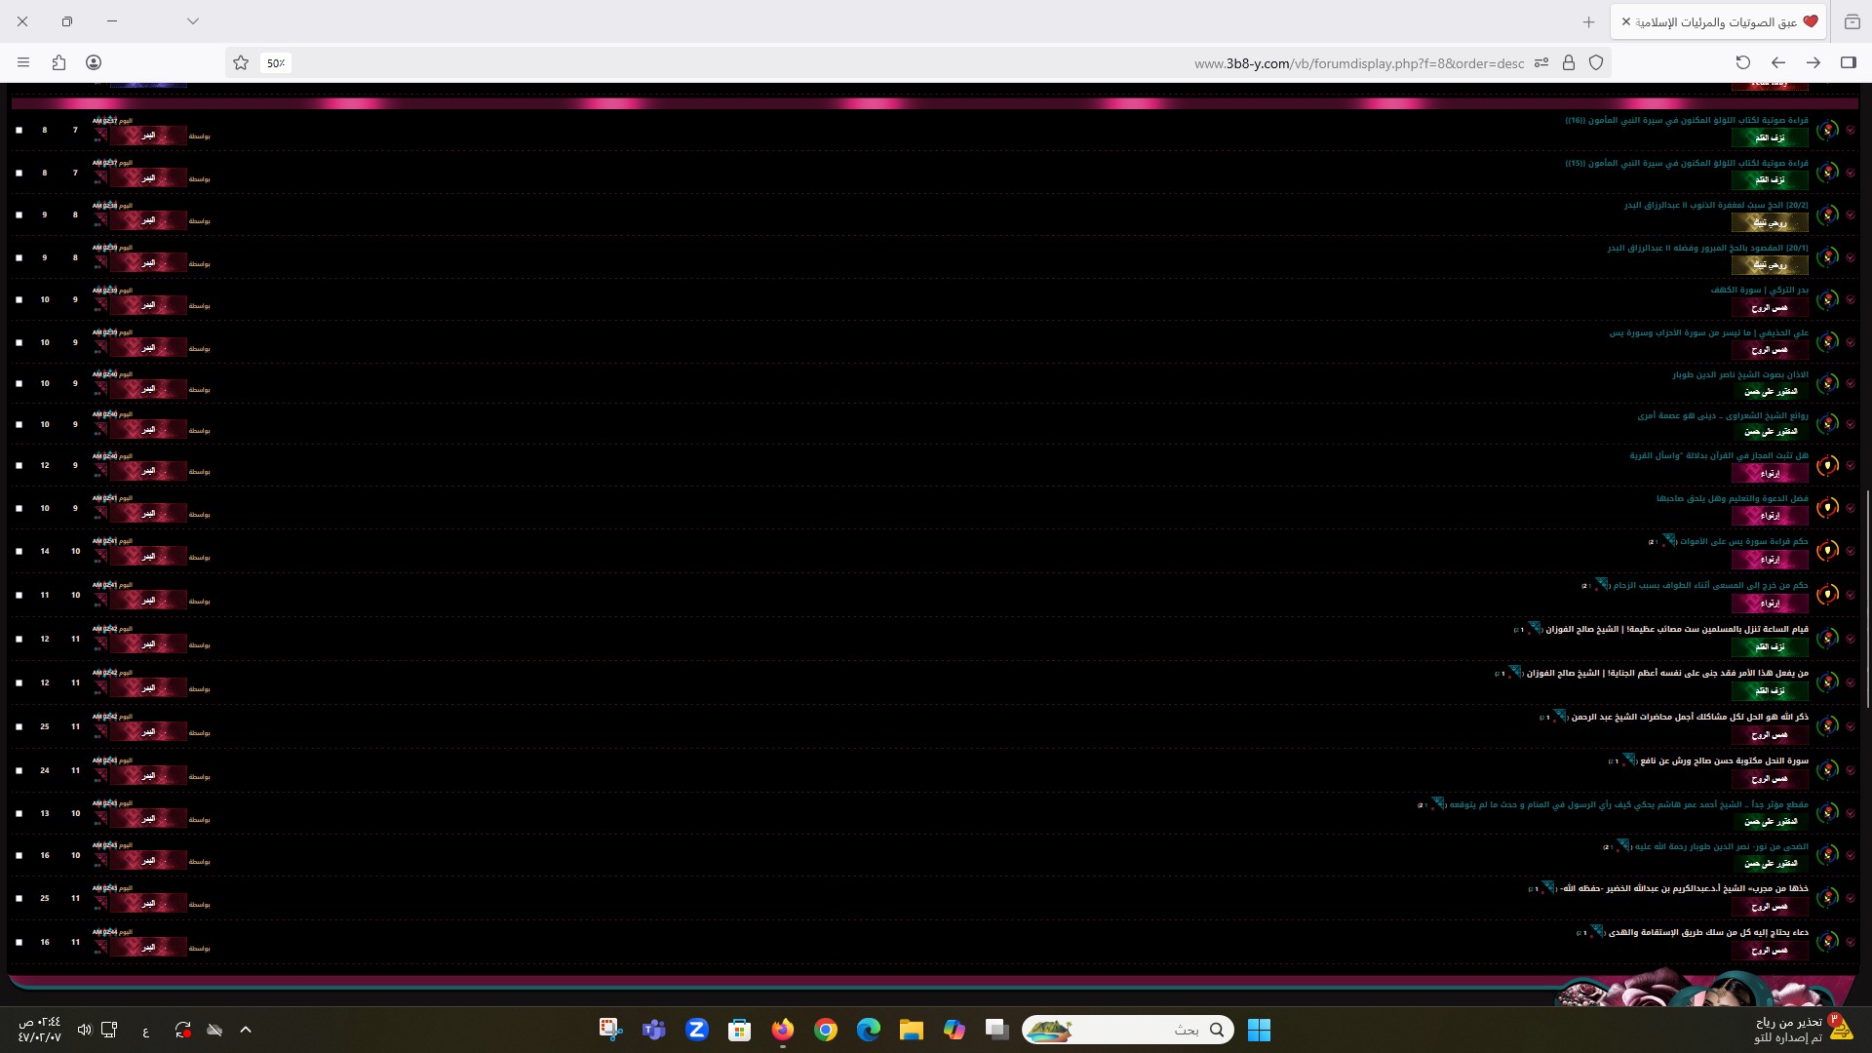Viewport: 1872px width, 1053px height.
Task: Show hidden system tray icons chevron
Action: coord(246,1030)
